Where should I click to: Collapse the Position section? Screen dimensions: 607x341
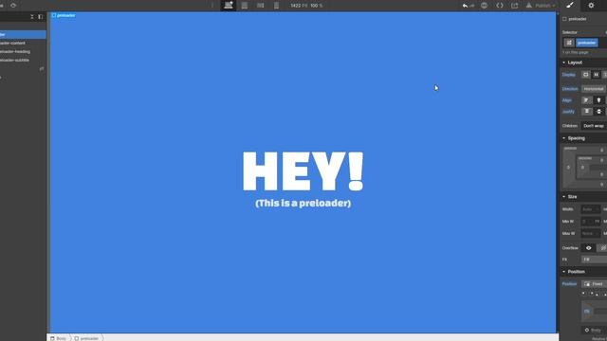tap(576, 272)
